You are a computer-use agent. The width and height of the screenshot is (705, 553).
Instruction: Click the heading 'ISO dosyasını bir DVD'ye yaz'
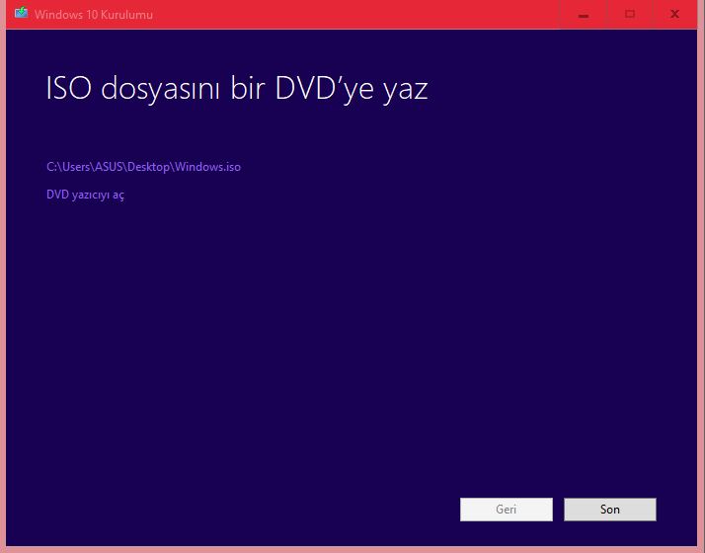click(237, 89)
